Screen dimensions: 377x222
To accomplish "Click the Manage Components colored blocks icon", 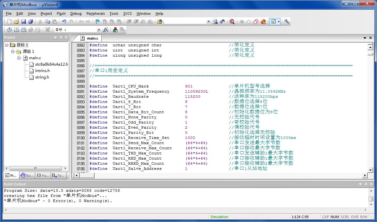I will (115, 30).
